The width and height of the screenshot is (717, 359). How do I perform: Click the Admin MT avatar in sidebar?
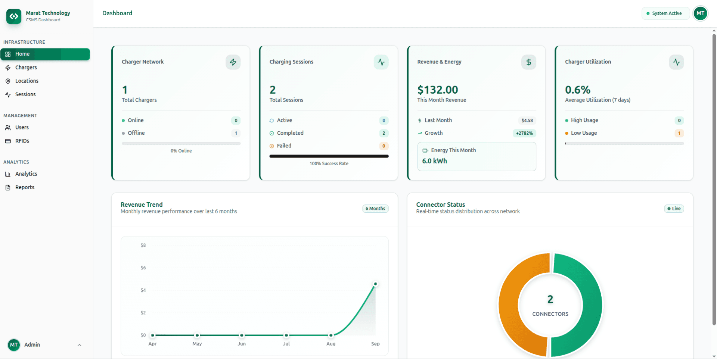point(14,345)
